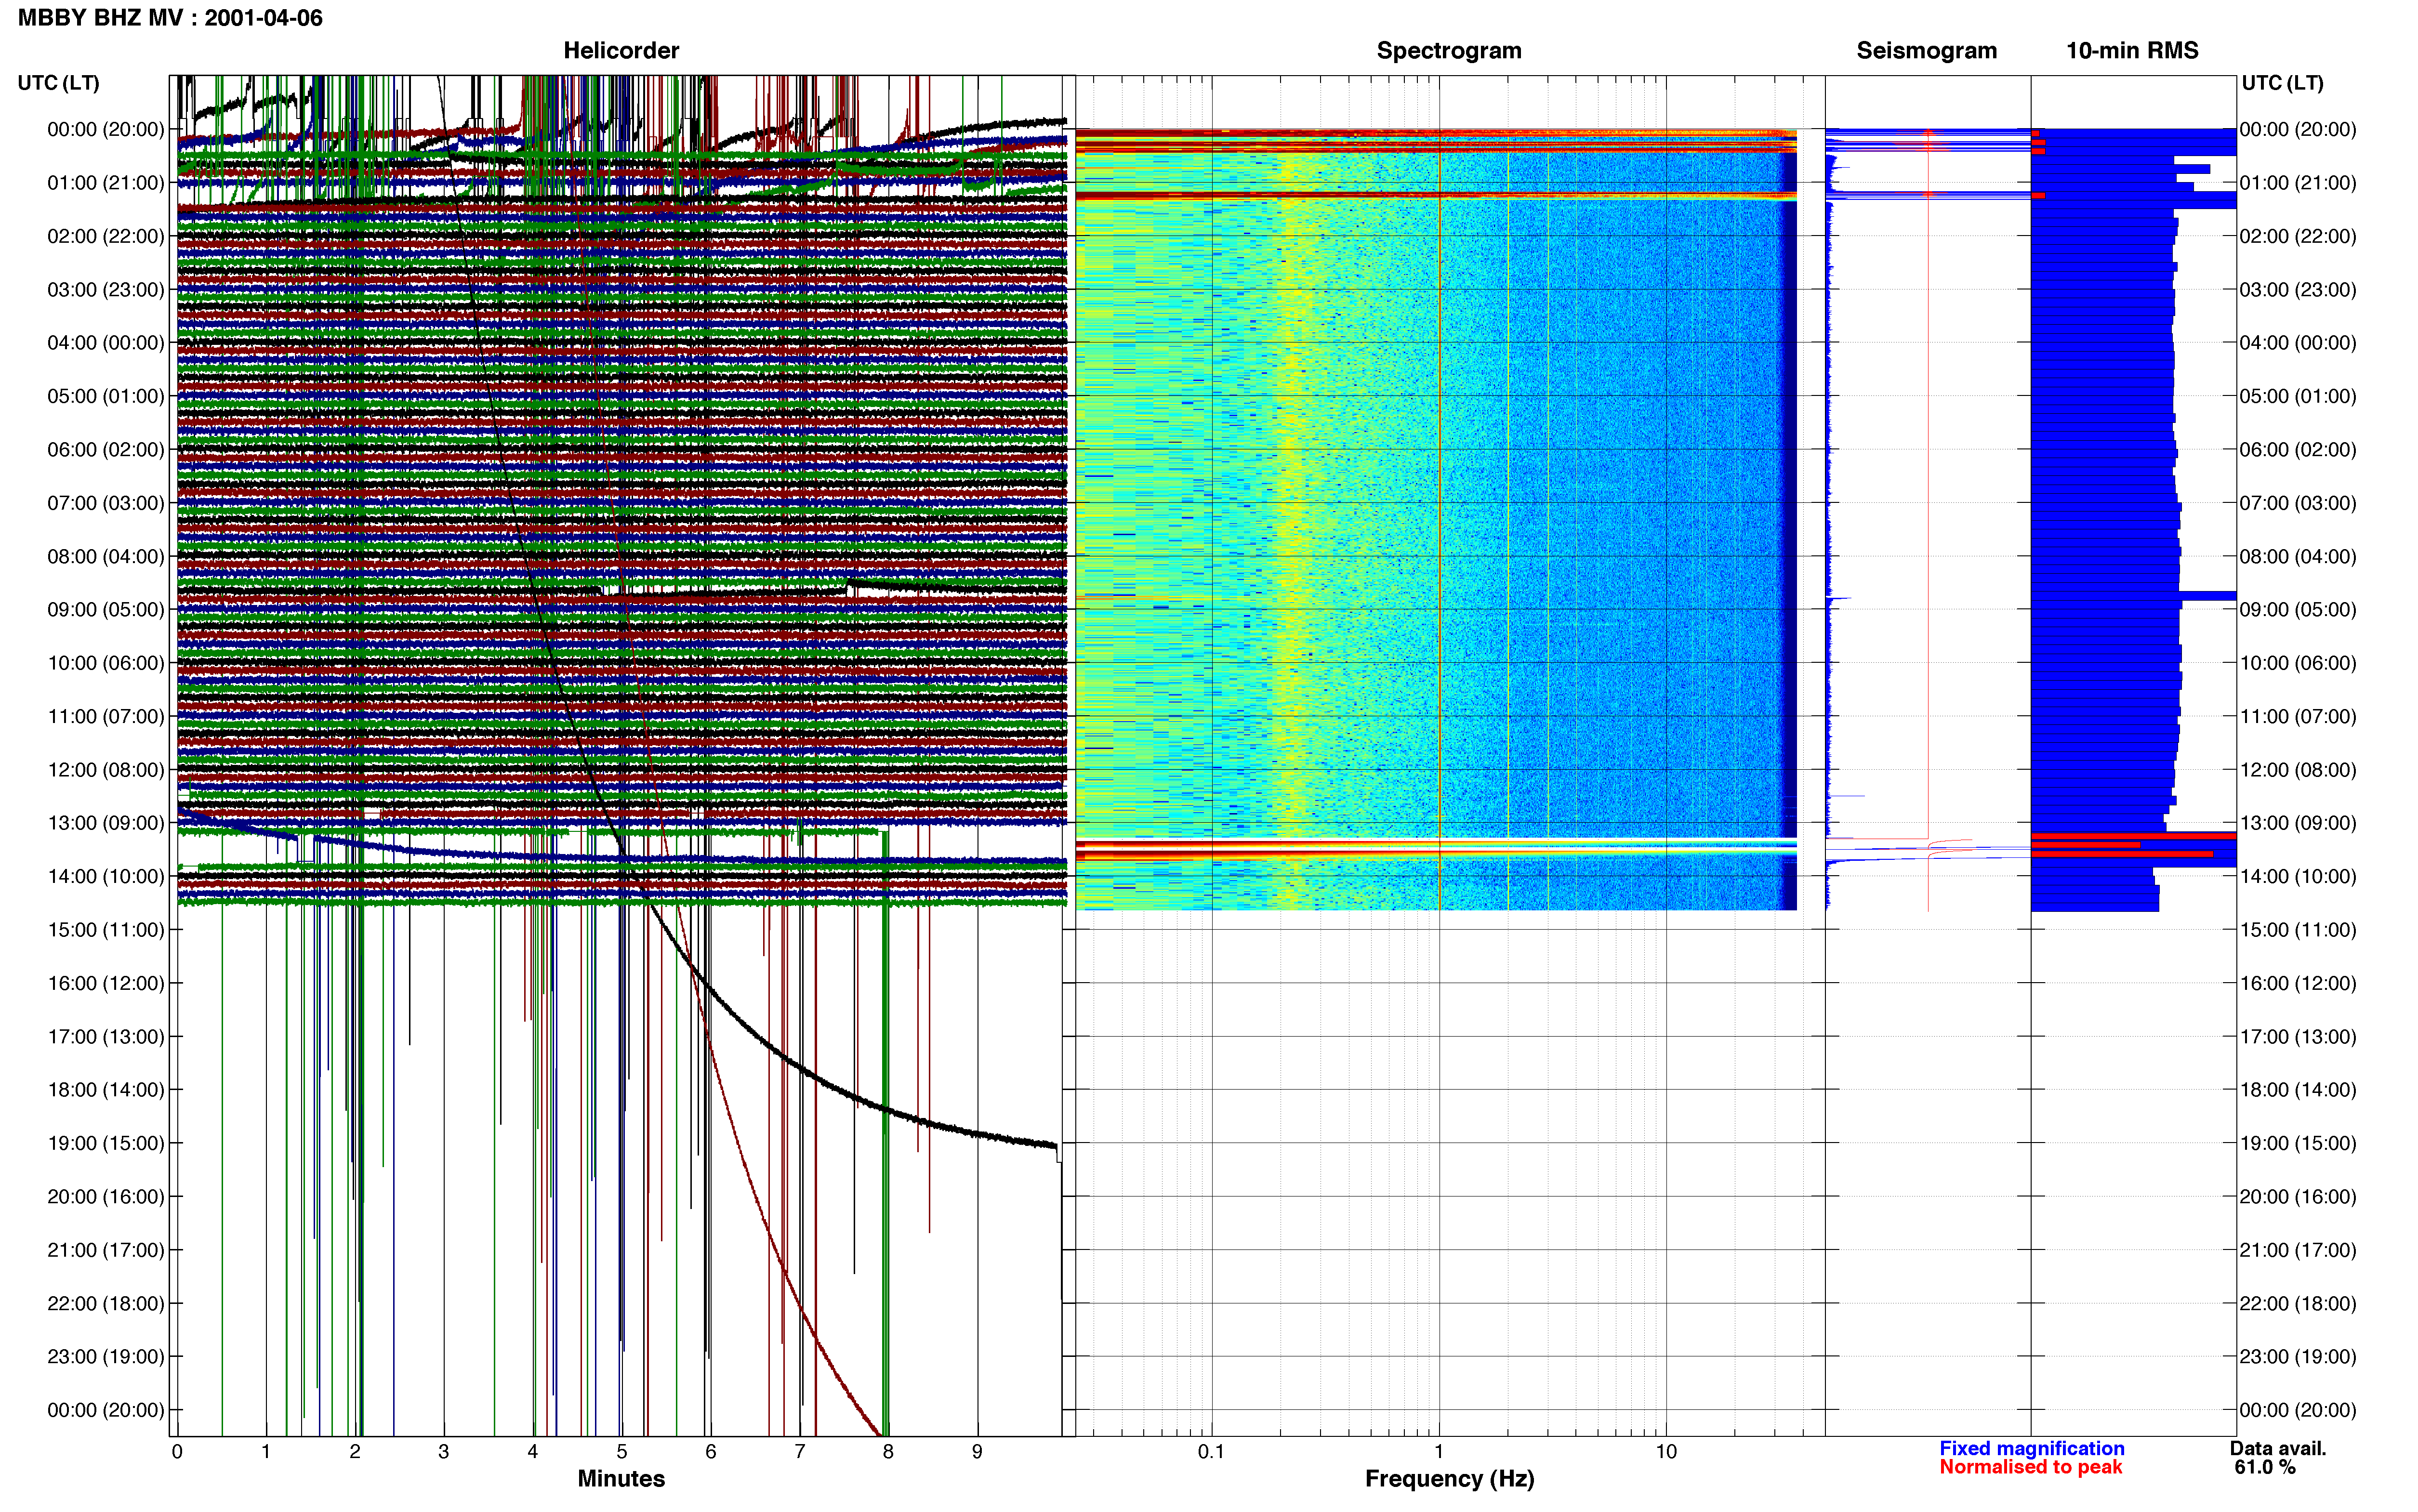Image resolution: width=2418 pixels, height=1512 pixels.
Task: Click the '5' tick on Minutes axis
Action: click(621, 1451)
